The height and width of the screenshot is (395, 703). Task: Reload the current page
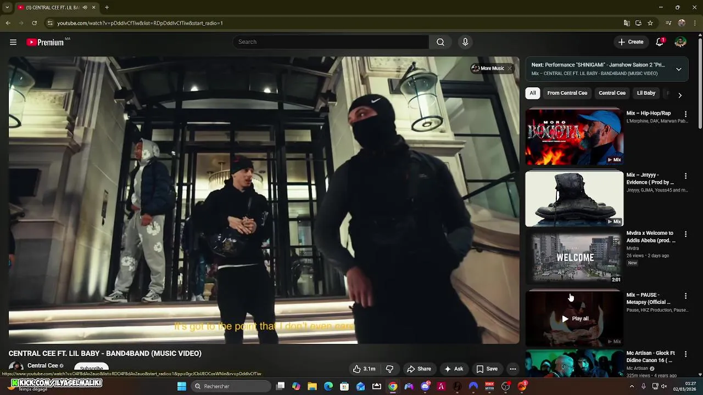point(34,23)
